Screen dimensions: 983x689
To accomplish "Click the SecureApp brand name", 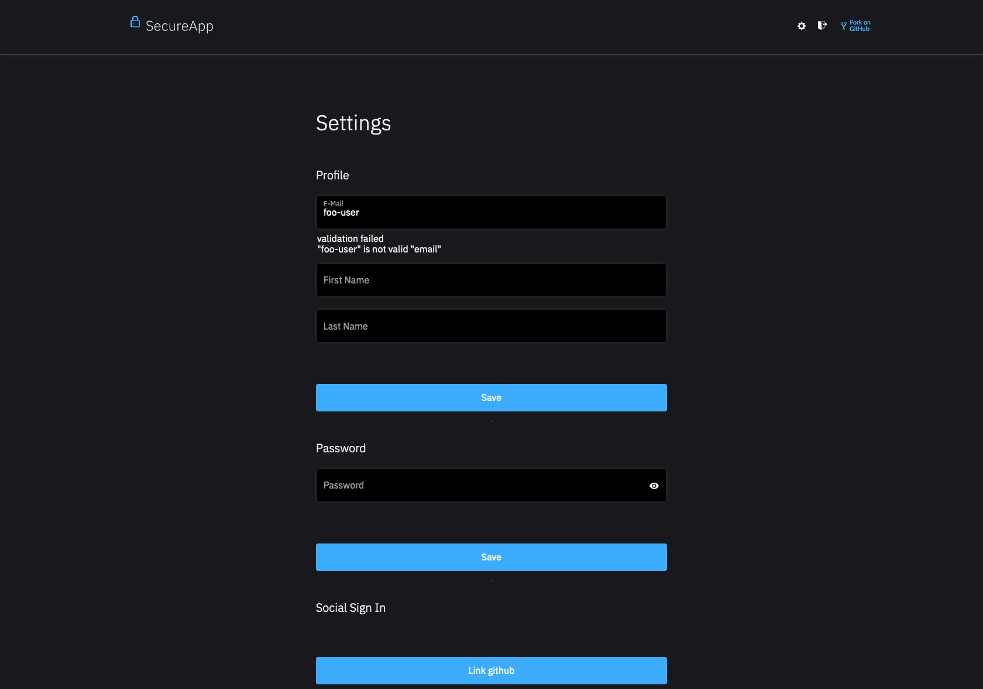I will point(180,25).
